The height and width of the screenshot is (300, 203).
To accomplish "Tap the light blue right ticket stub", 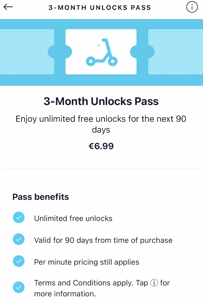I will coord(176,52).
